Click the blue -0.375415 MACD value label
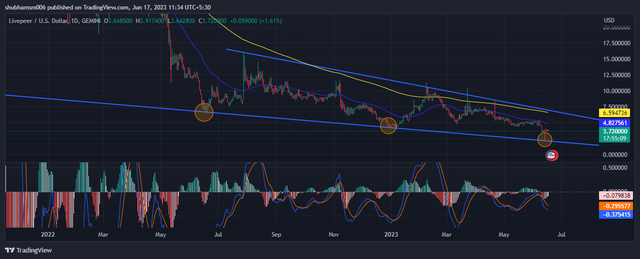This screenshot has width=640, height=259. tap(616, 214)
